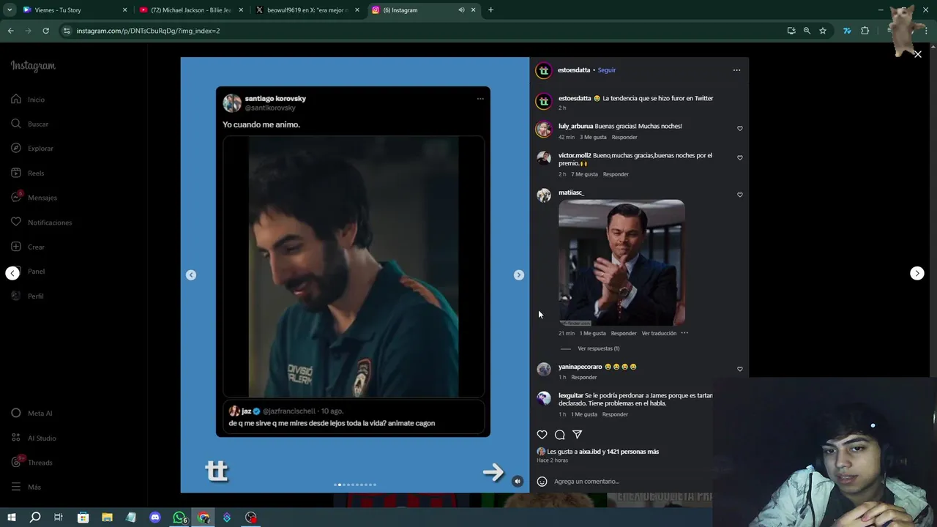Like victor.moll2's comment

click(x=739, y=157)
